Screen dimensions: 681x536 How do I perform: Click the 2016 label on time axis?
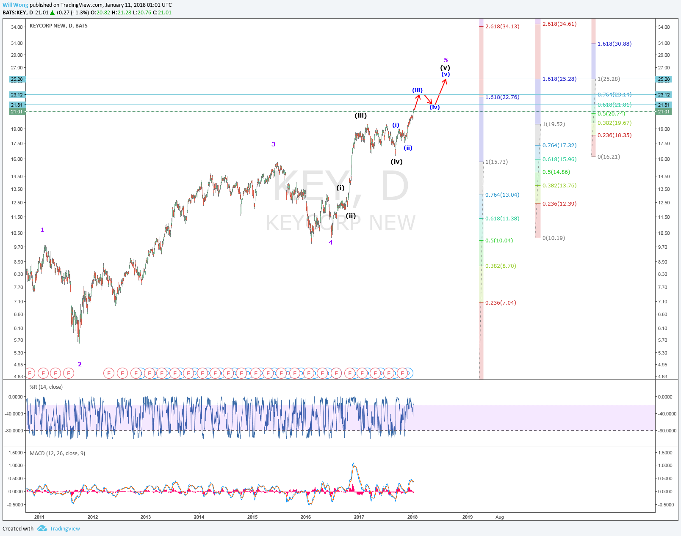tap(306, 517)
